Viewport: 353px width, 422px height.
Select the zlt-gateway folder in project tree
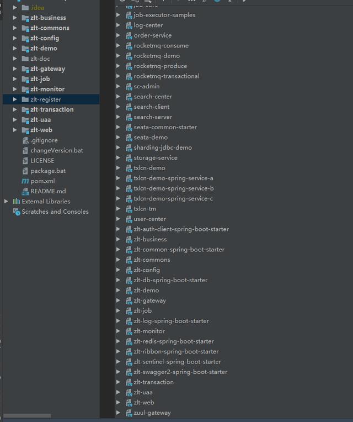tap(47, 69)
